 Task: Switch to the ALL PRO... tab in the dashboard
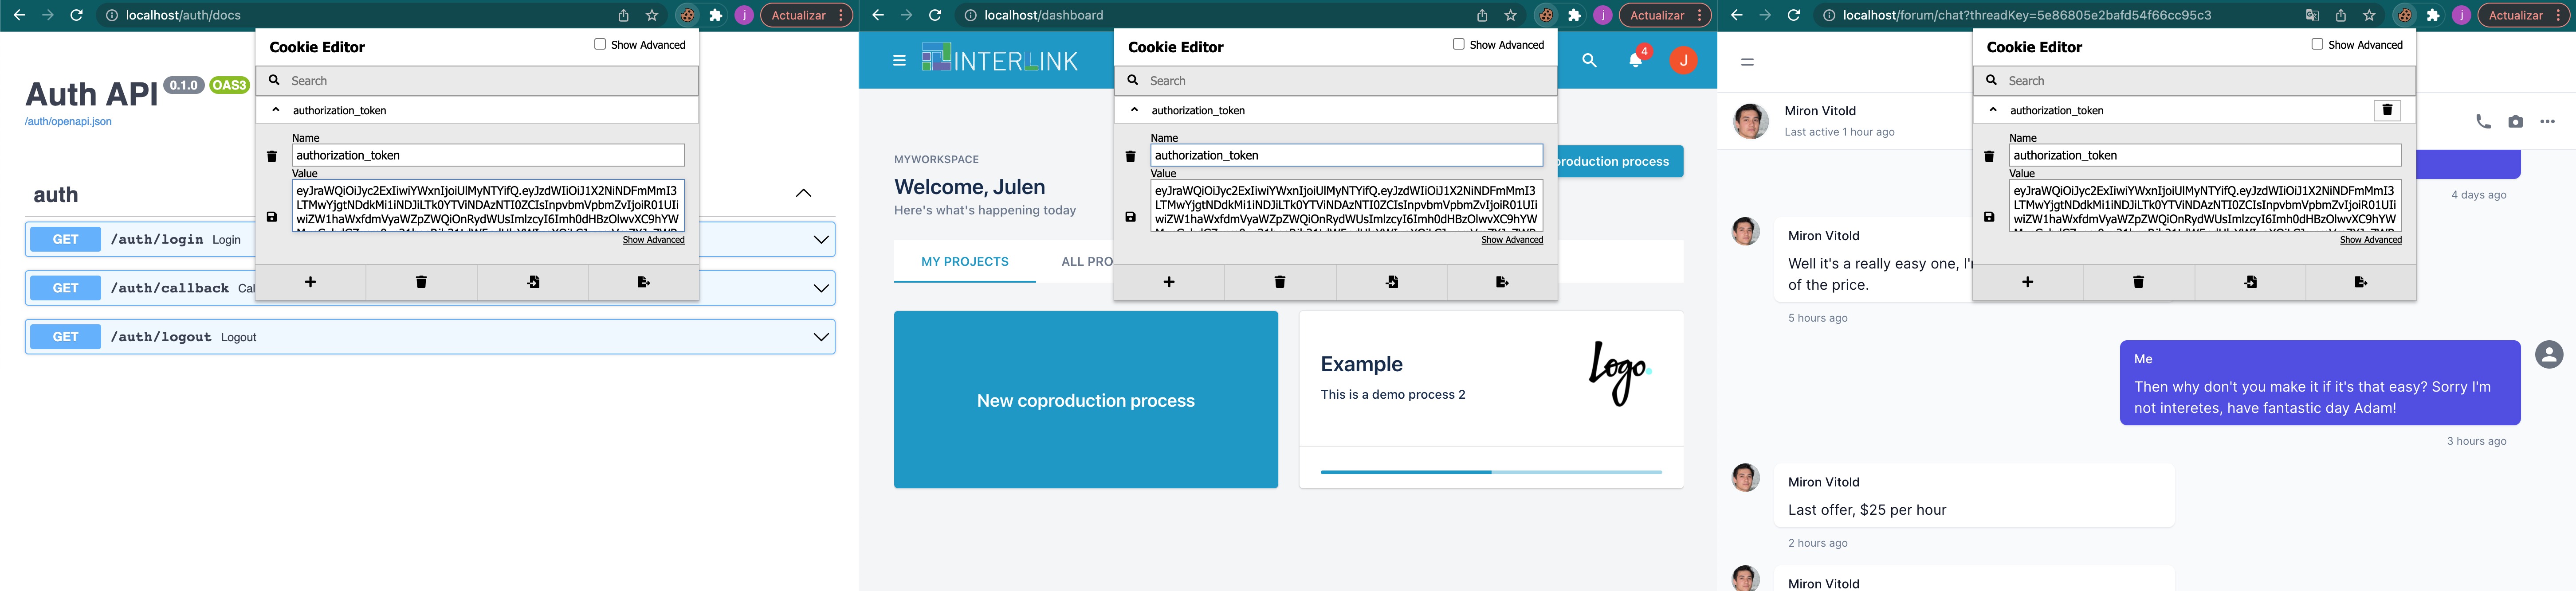click(x=1087, y=261)
